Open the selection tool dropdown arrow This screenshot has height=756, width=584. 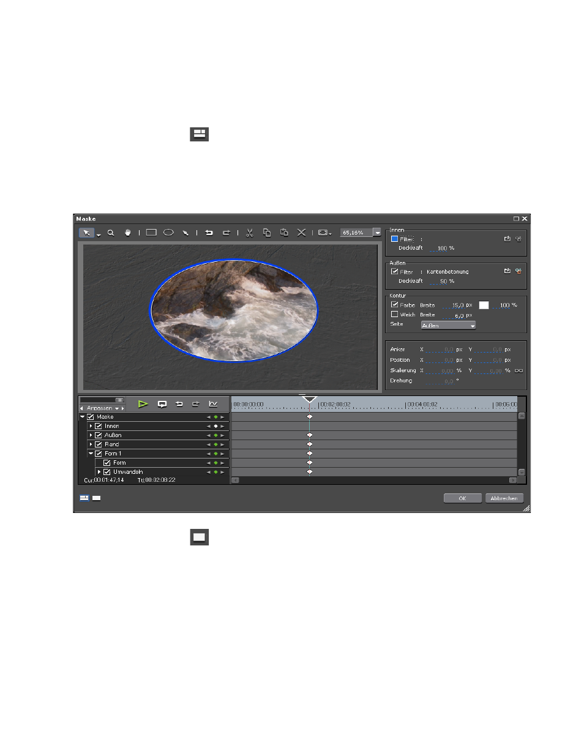[99, 234]
